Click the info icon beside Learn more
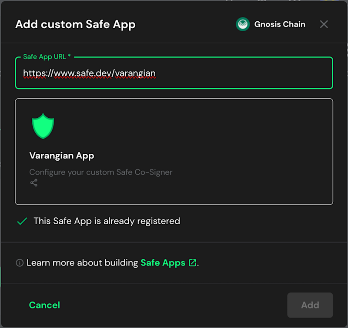The height and width of the screenshot is (328, 348). (20, 263)
